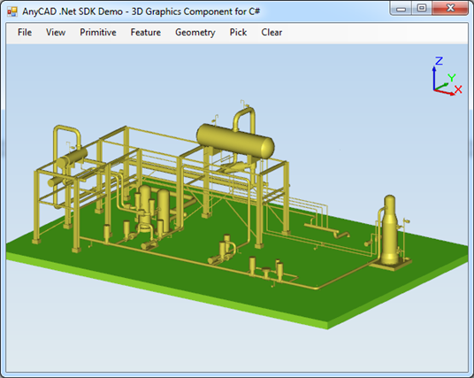Click the green Y axis label
This screenshot has height=378, width=474.
pyautogui.click(x=451, y=78)
